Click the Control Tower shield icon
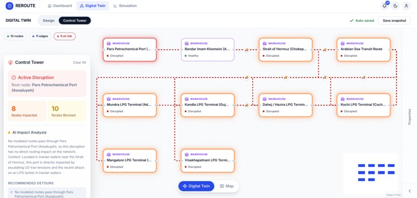417x198 pixels. tap(10, 62)
